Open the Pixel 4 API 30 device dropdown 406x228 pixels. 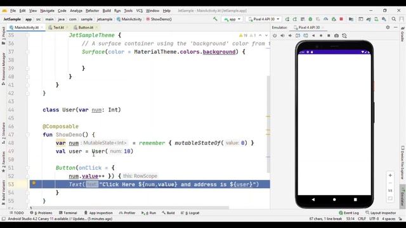click(x=264, y=19)
